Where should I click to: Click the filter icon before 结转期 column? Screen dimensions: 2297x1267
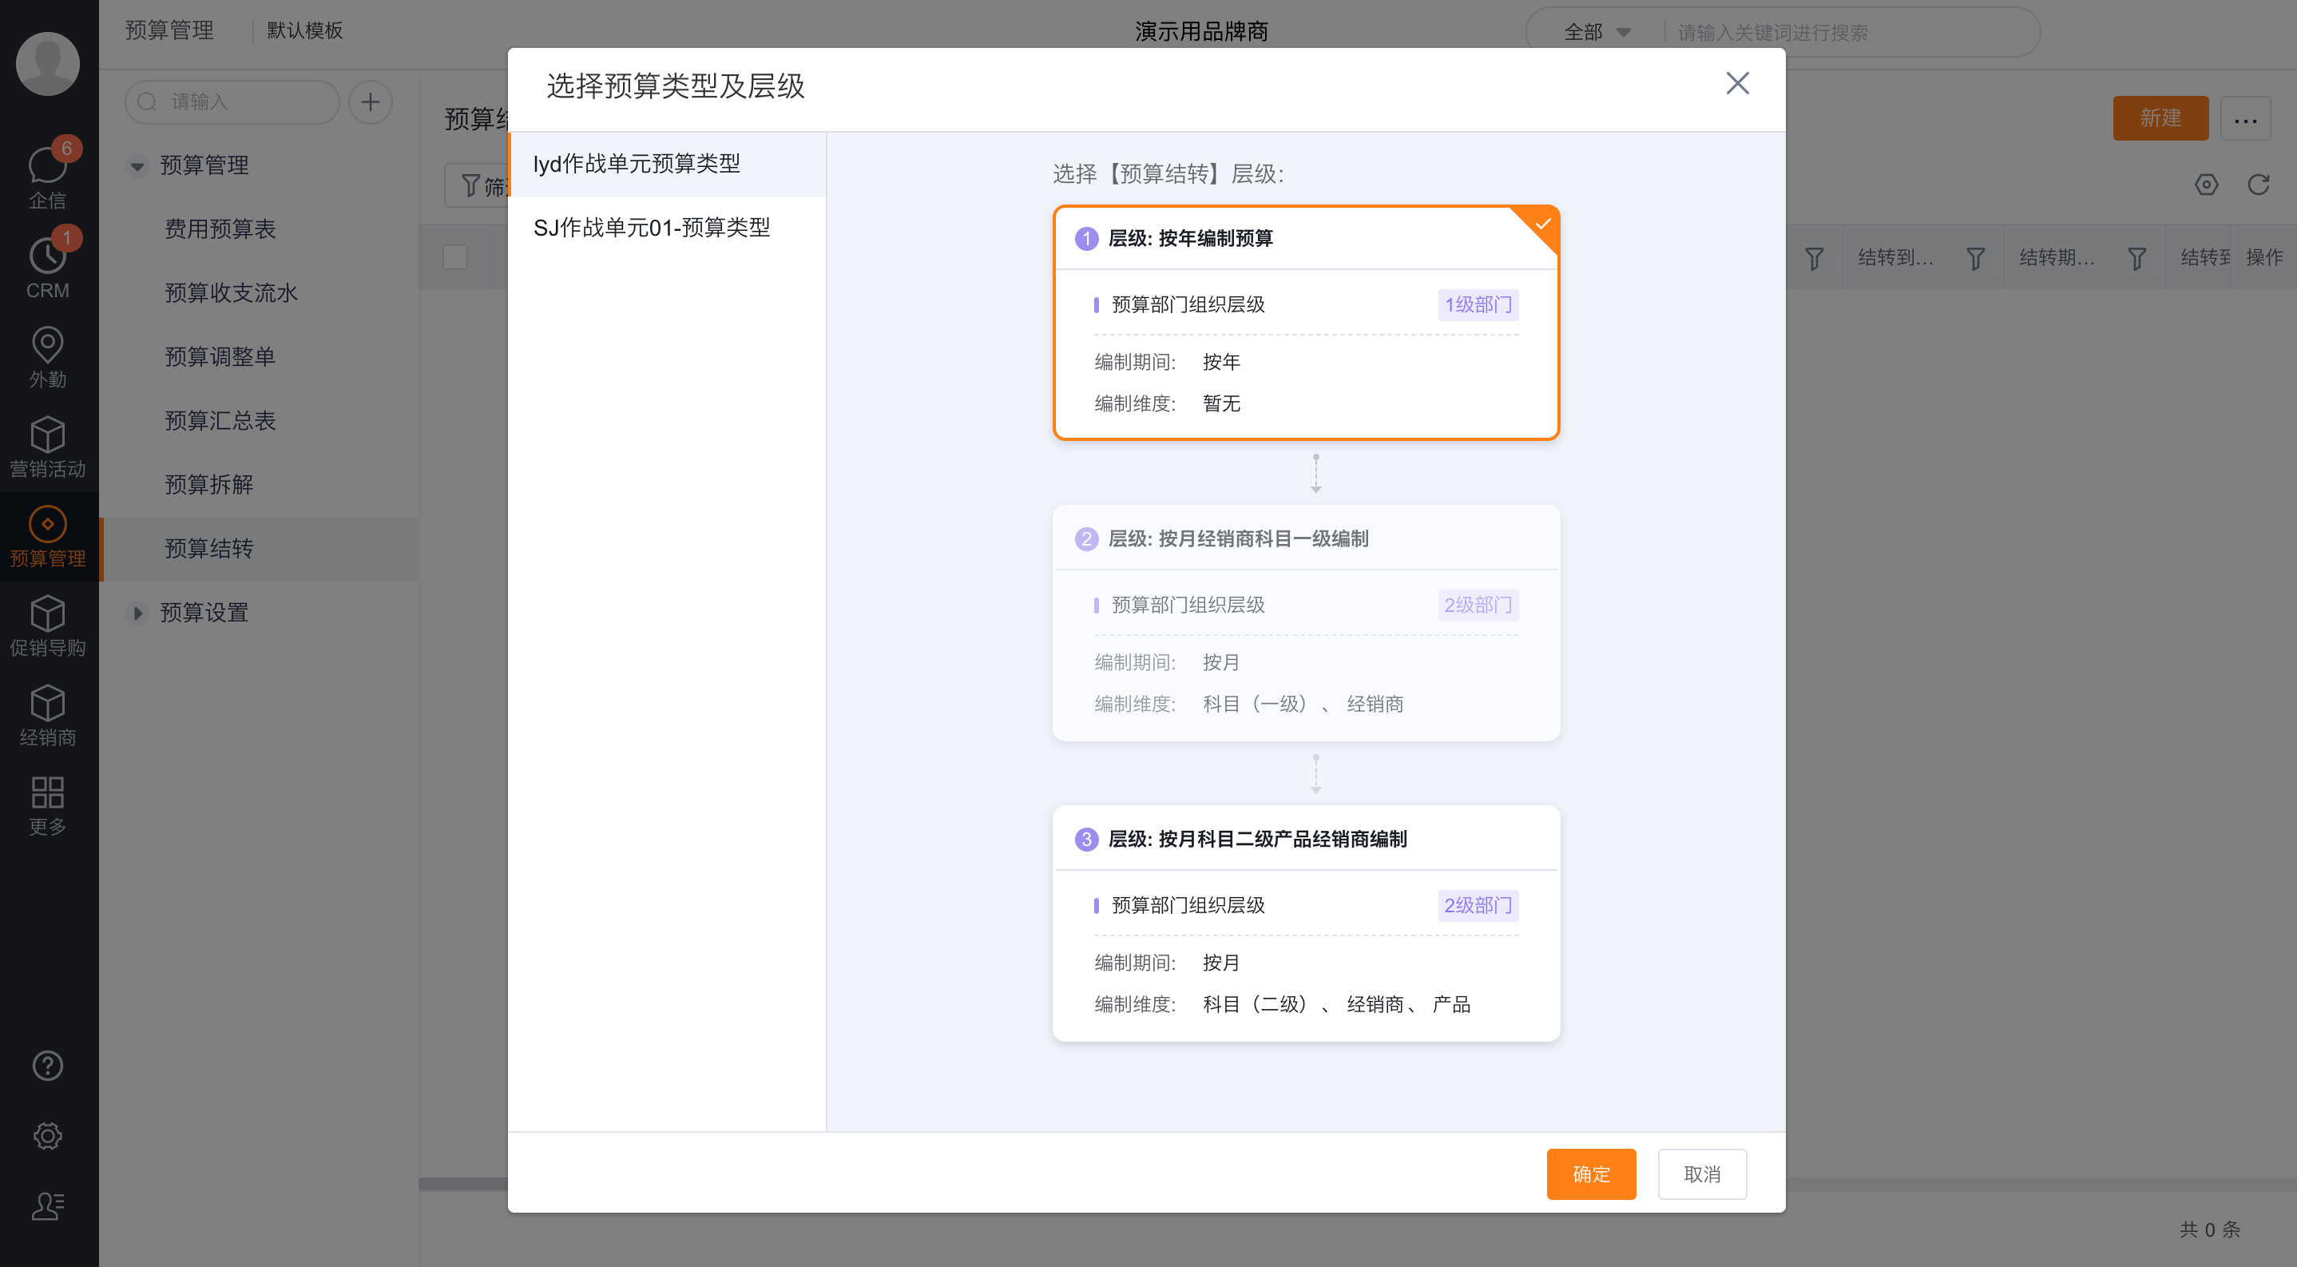point(1975,259)
